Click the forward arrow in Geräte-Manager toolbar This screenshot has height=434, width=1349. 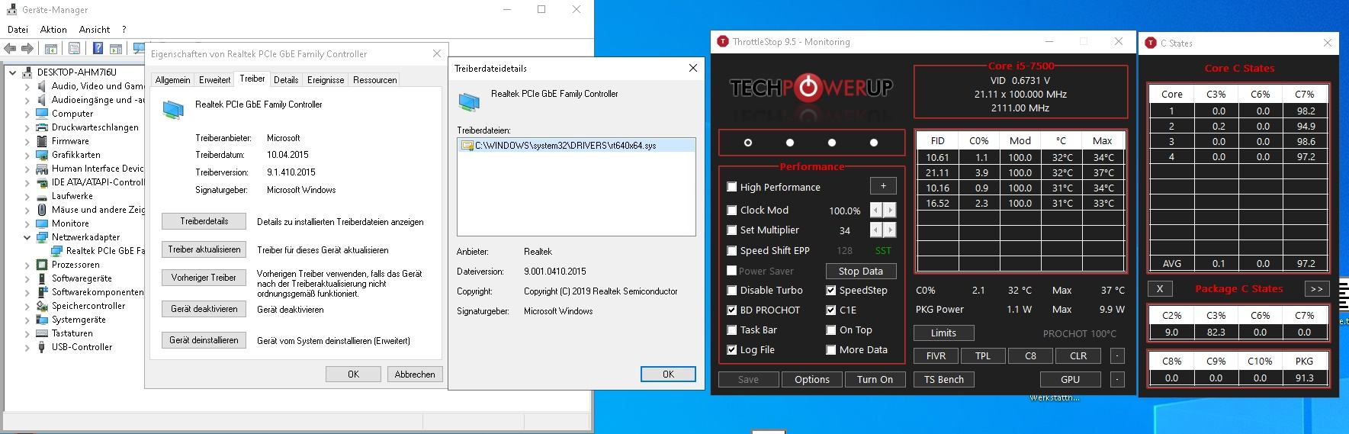pyautogui.click(x=27, y=49)
